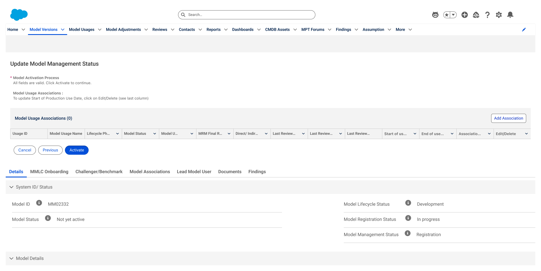Focus the global Search field

pos(247,15)
